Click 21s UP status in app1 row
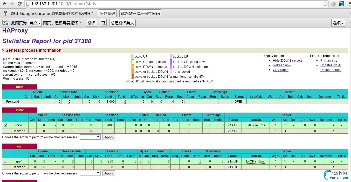This screenshot has width=351, height=182. point(233,161)
